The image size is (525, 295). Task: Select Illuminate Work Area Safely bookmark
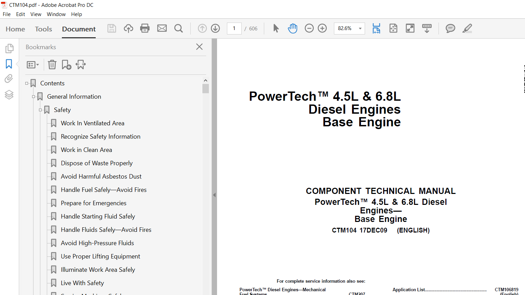point(98,270)
